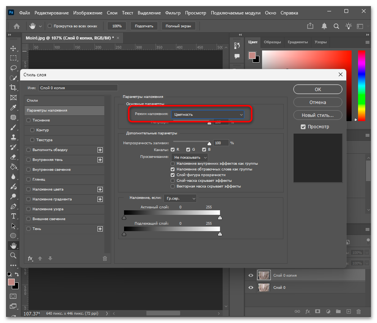Image resolution: width=377 pixels, height=323 pixels.
Task: Add another Stroke effect with plus icon
Action: pyautogui.click(x=100, y=150)
